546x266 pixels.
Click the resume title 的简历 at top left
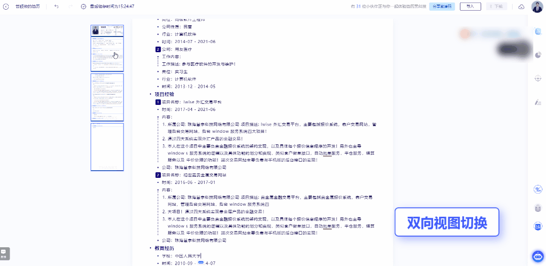[28, 7]
